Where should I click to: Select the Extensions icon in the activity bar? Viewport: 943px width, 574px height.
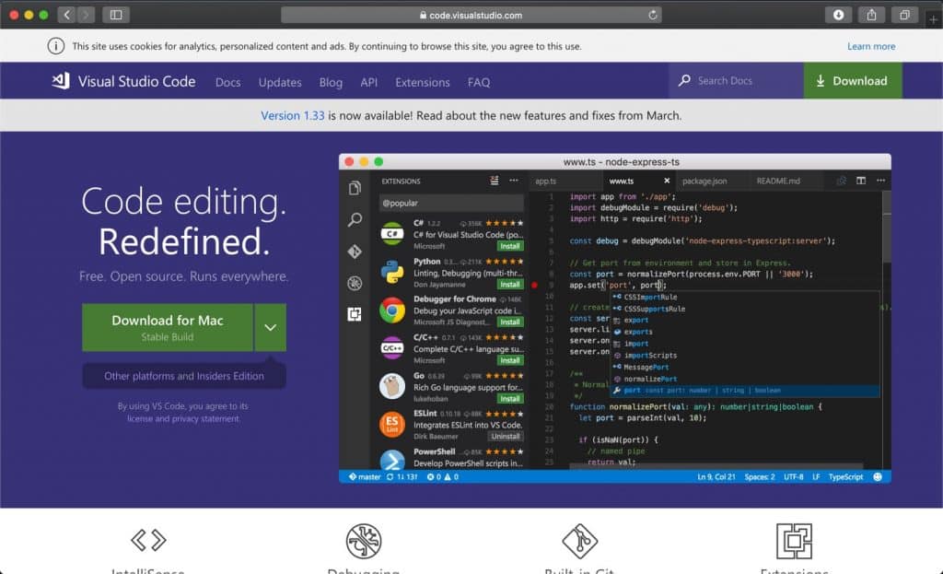[x=355, y=314]
